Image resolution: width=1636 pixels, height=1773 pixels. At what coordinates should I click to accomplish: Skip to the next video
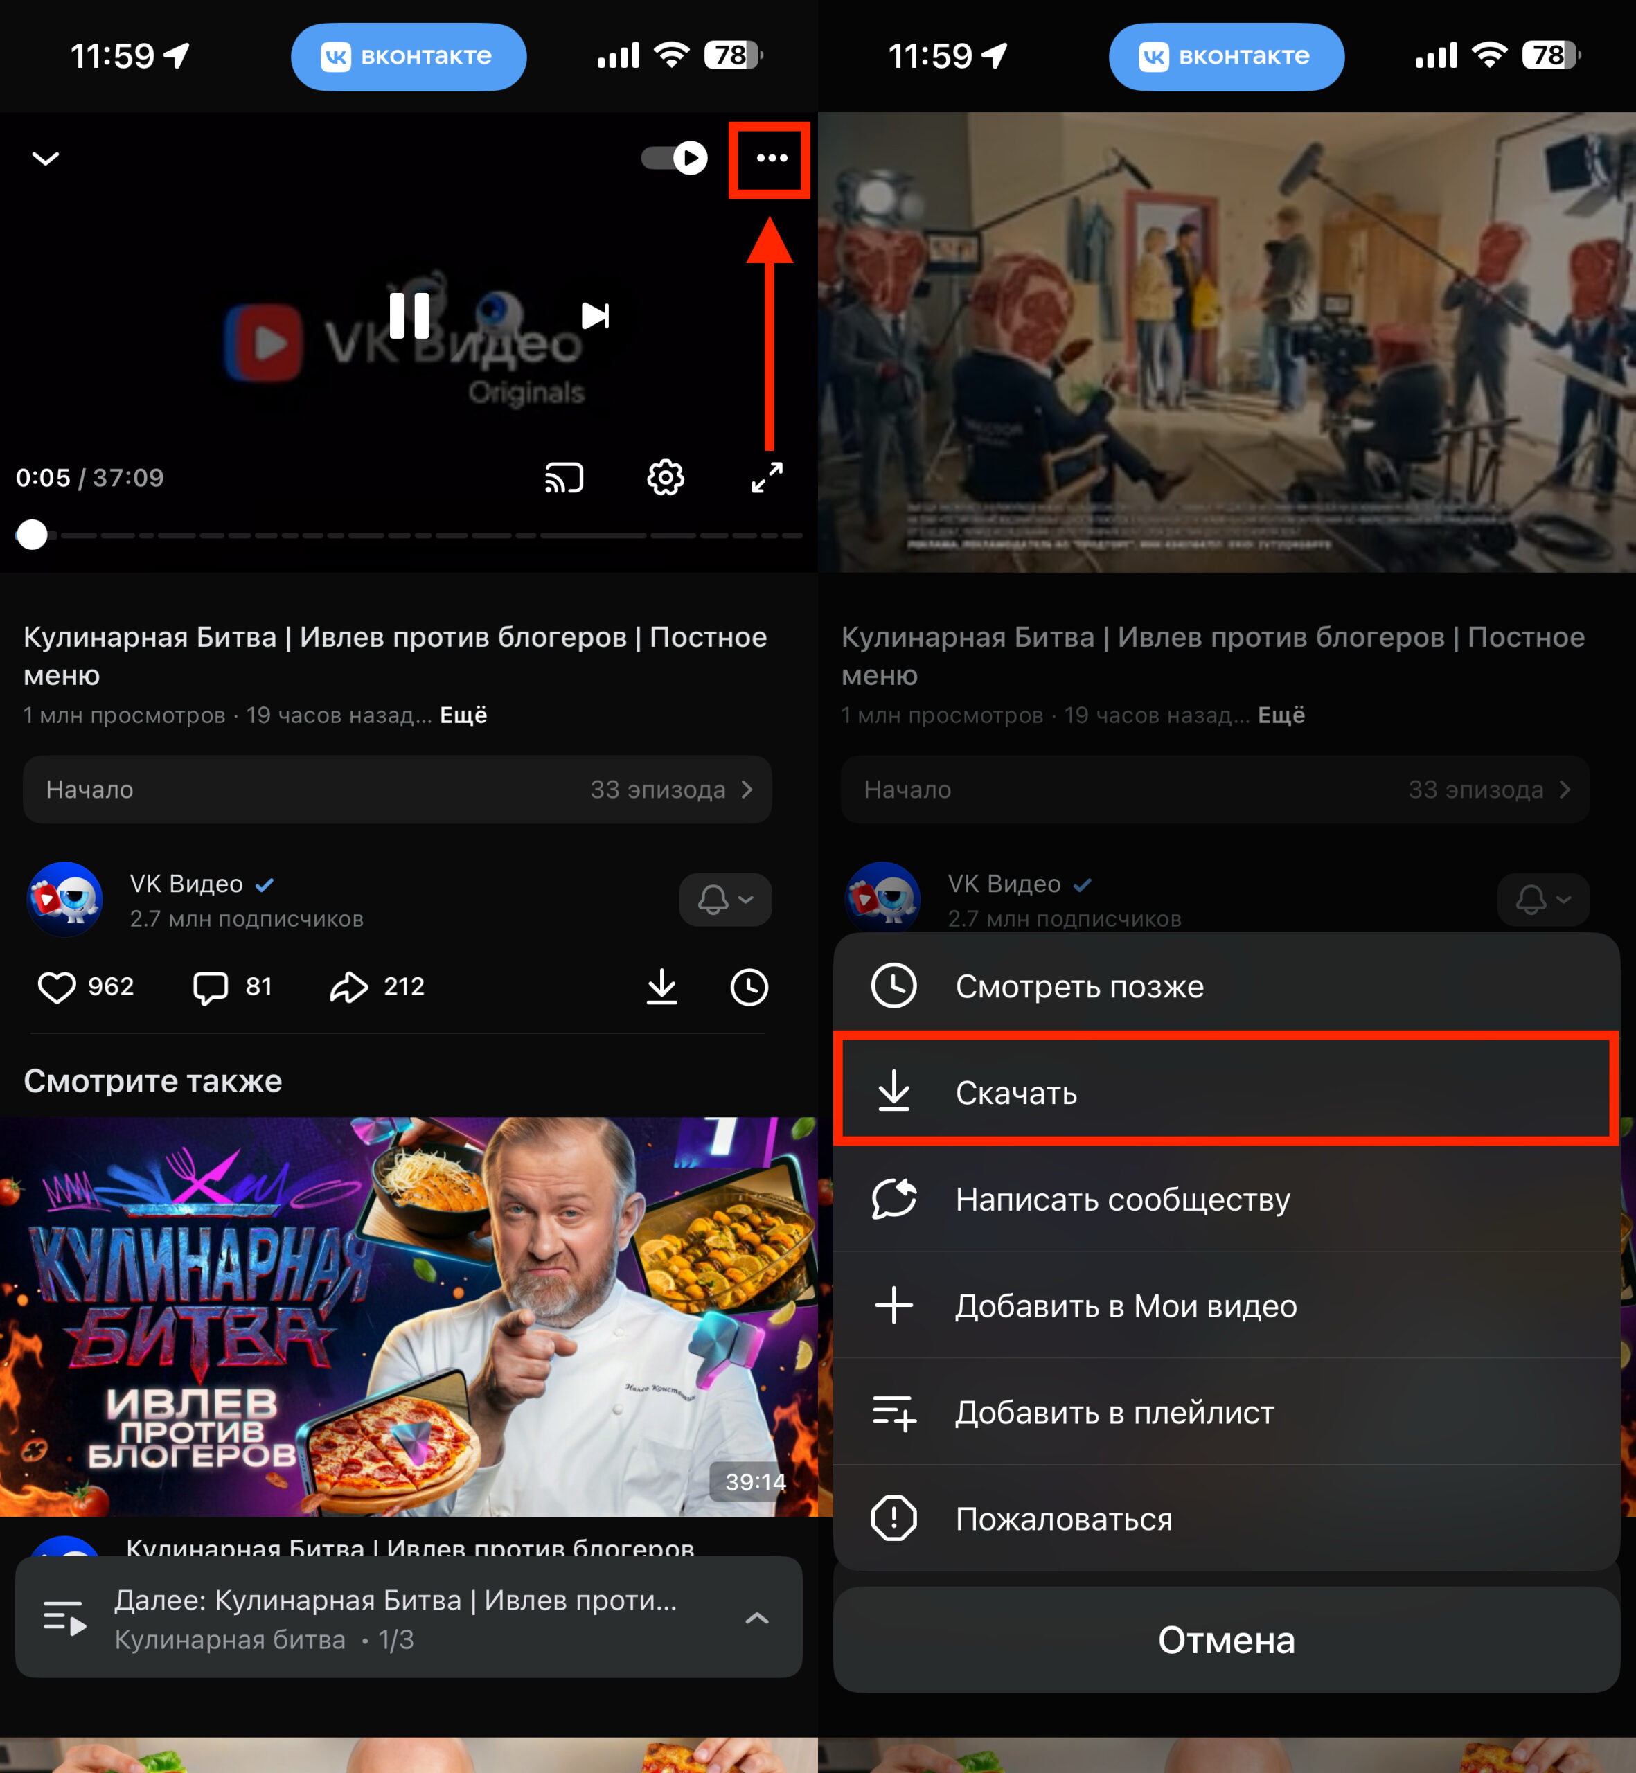[595, 316]
